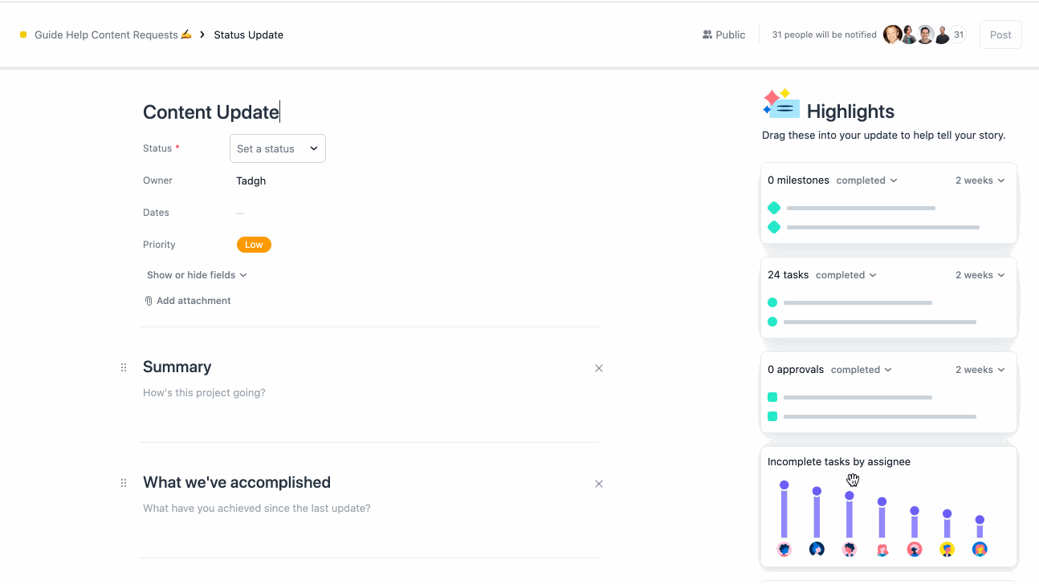
Task: Click the orange Low priority badge
Action: (254, 244)
